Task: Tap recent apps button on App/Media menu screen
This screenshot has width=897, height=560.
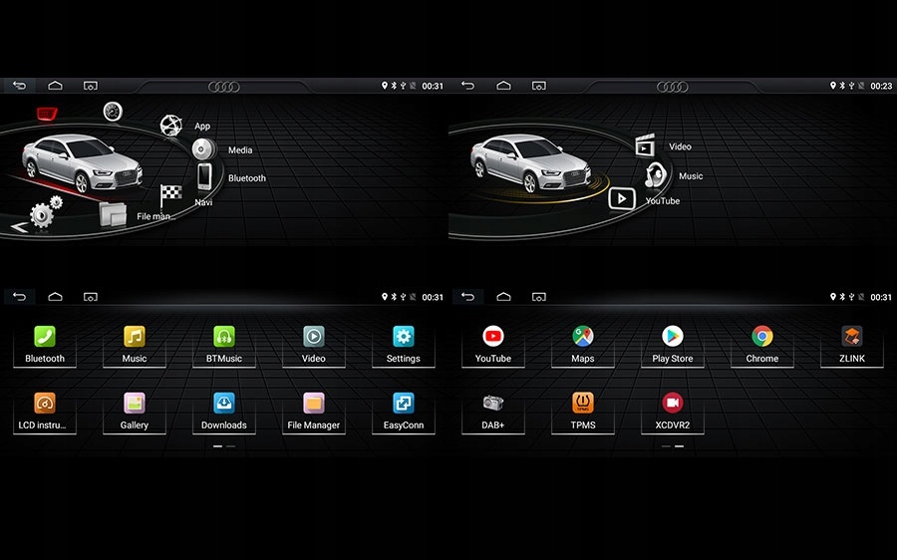Action: [91, 86]
